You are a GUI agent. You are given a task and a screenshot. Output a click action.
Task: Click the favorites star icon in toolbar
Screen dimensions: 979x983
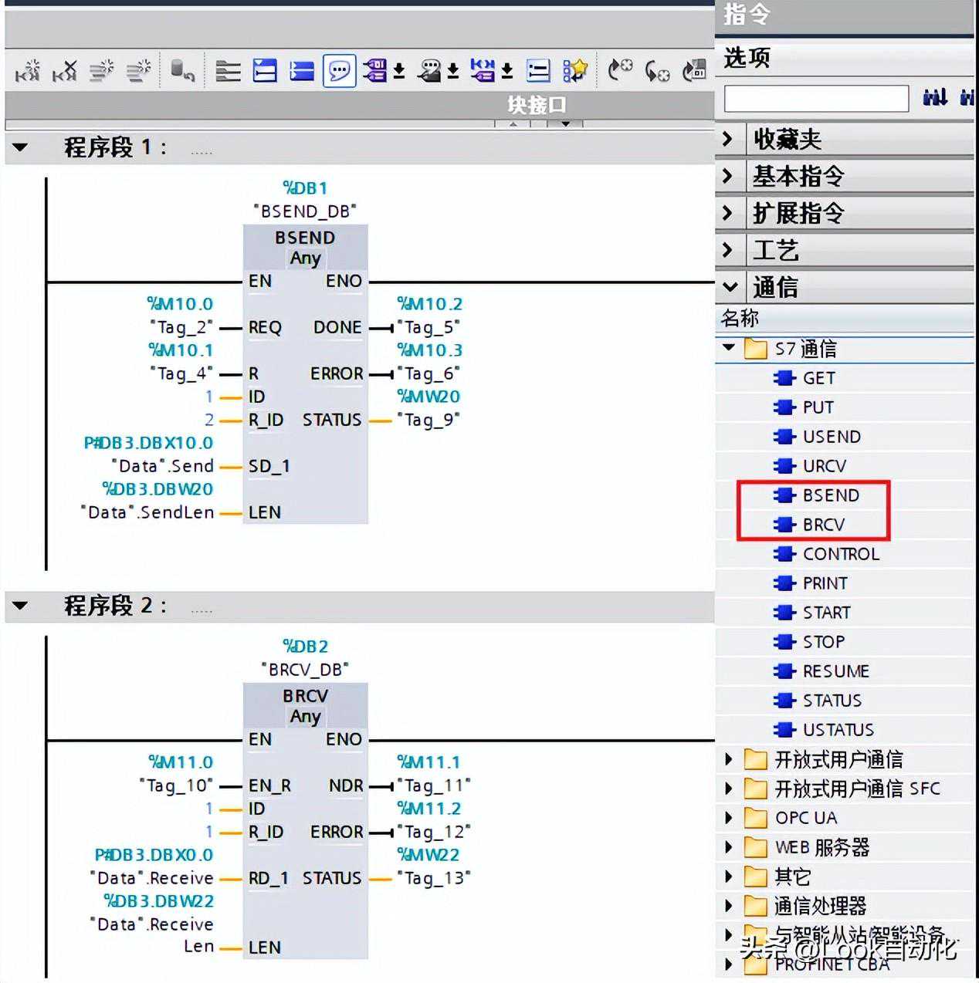[575, 72]
